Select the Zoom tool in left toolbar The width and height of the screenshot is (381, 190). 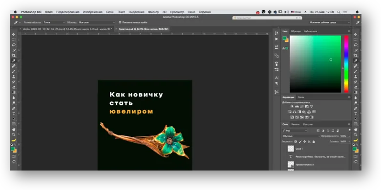pyautogui.click(x=14, y=134)
